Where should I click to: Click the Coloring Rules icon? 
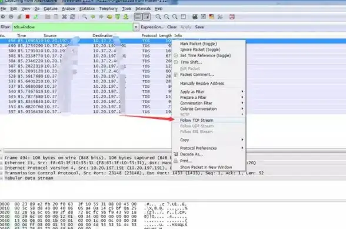pos(212,17)
